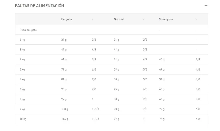Viewport: 220px width, 131px height.
Task: Click the 8 kg row label
Action: pos(22,99)
